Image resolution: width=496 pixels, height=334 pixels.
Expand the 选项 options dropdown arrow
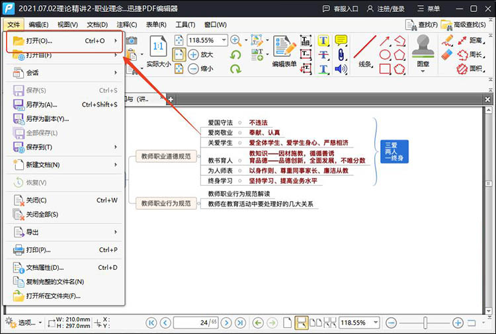[x=40, y=323]
